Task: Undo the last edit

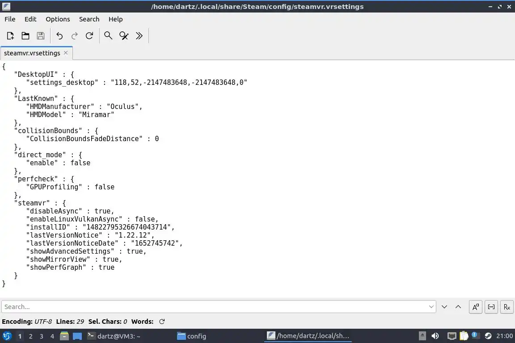Action: click(59, 35)
